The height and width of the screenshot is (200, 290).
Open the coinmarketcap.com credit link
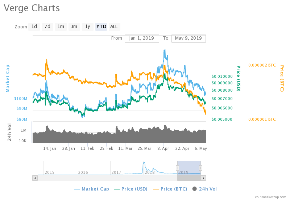(x=270, y=197)
